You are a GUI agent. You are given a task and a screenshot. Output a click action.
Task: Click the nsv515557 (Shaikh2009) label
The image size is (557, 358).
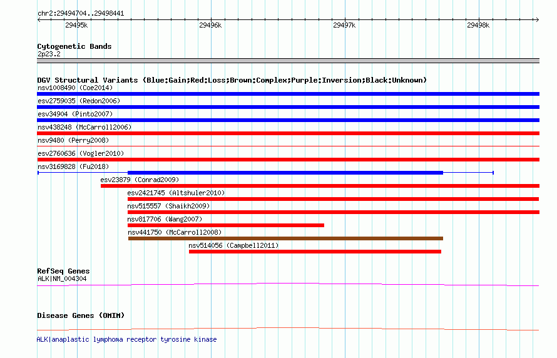168,206
